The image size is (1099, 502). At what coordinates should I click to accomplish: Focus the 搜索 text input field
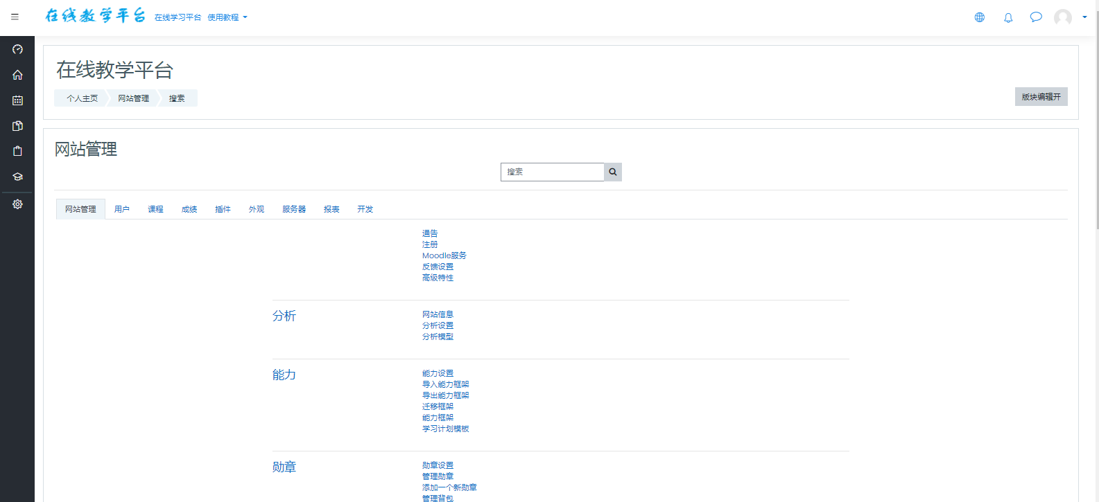tap(553, 172)
